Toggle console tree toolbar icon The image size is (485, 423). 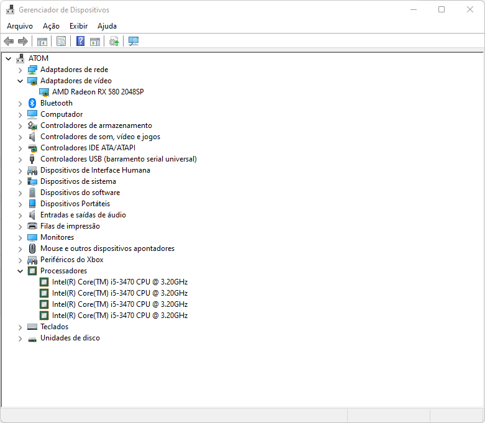point(42,41)
